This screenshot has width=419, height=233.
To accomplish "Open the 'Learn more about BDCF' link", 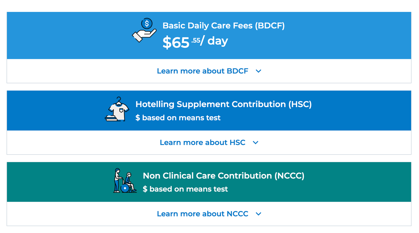I will coord(202,71).
